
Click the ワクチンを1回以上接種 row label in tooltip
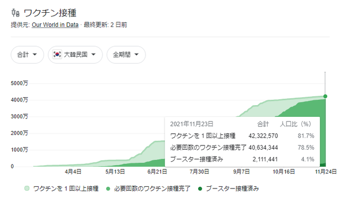coord(203,136)
